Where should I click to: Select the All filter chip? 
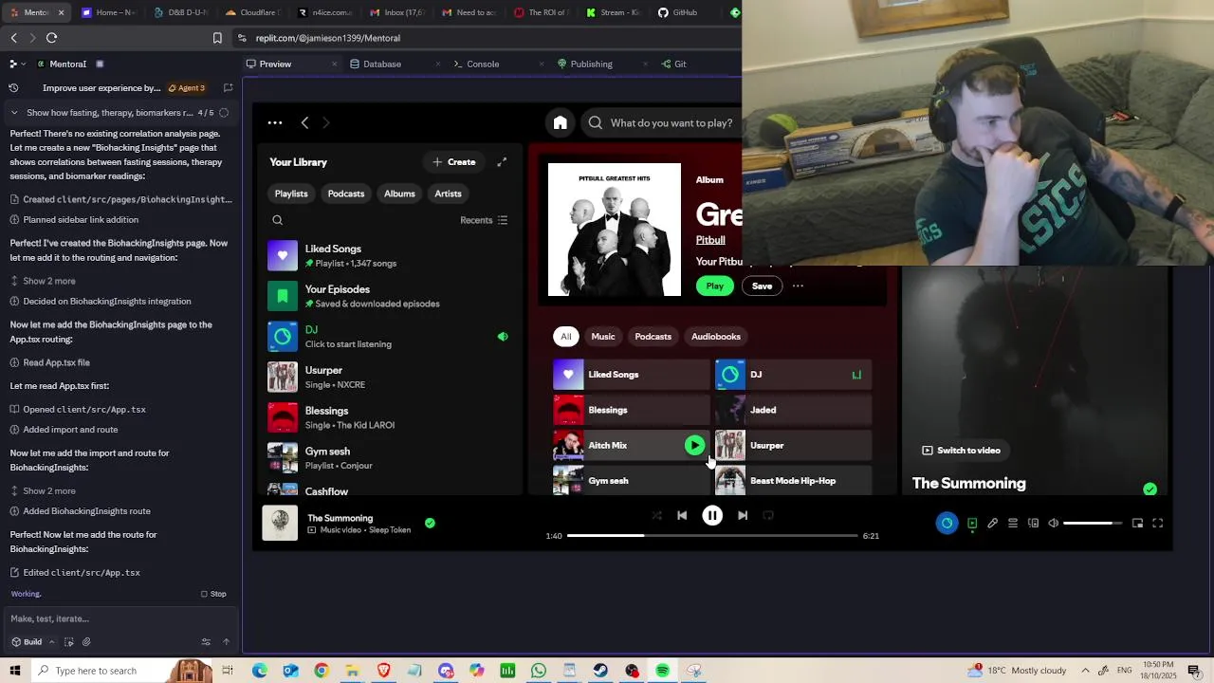tap(566, 336)
